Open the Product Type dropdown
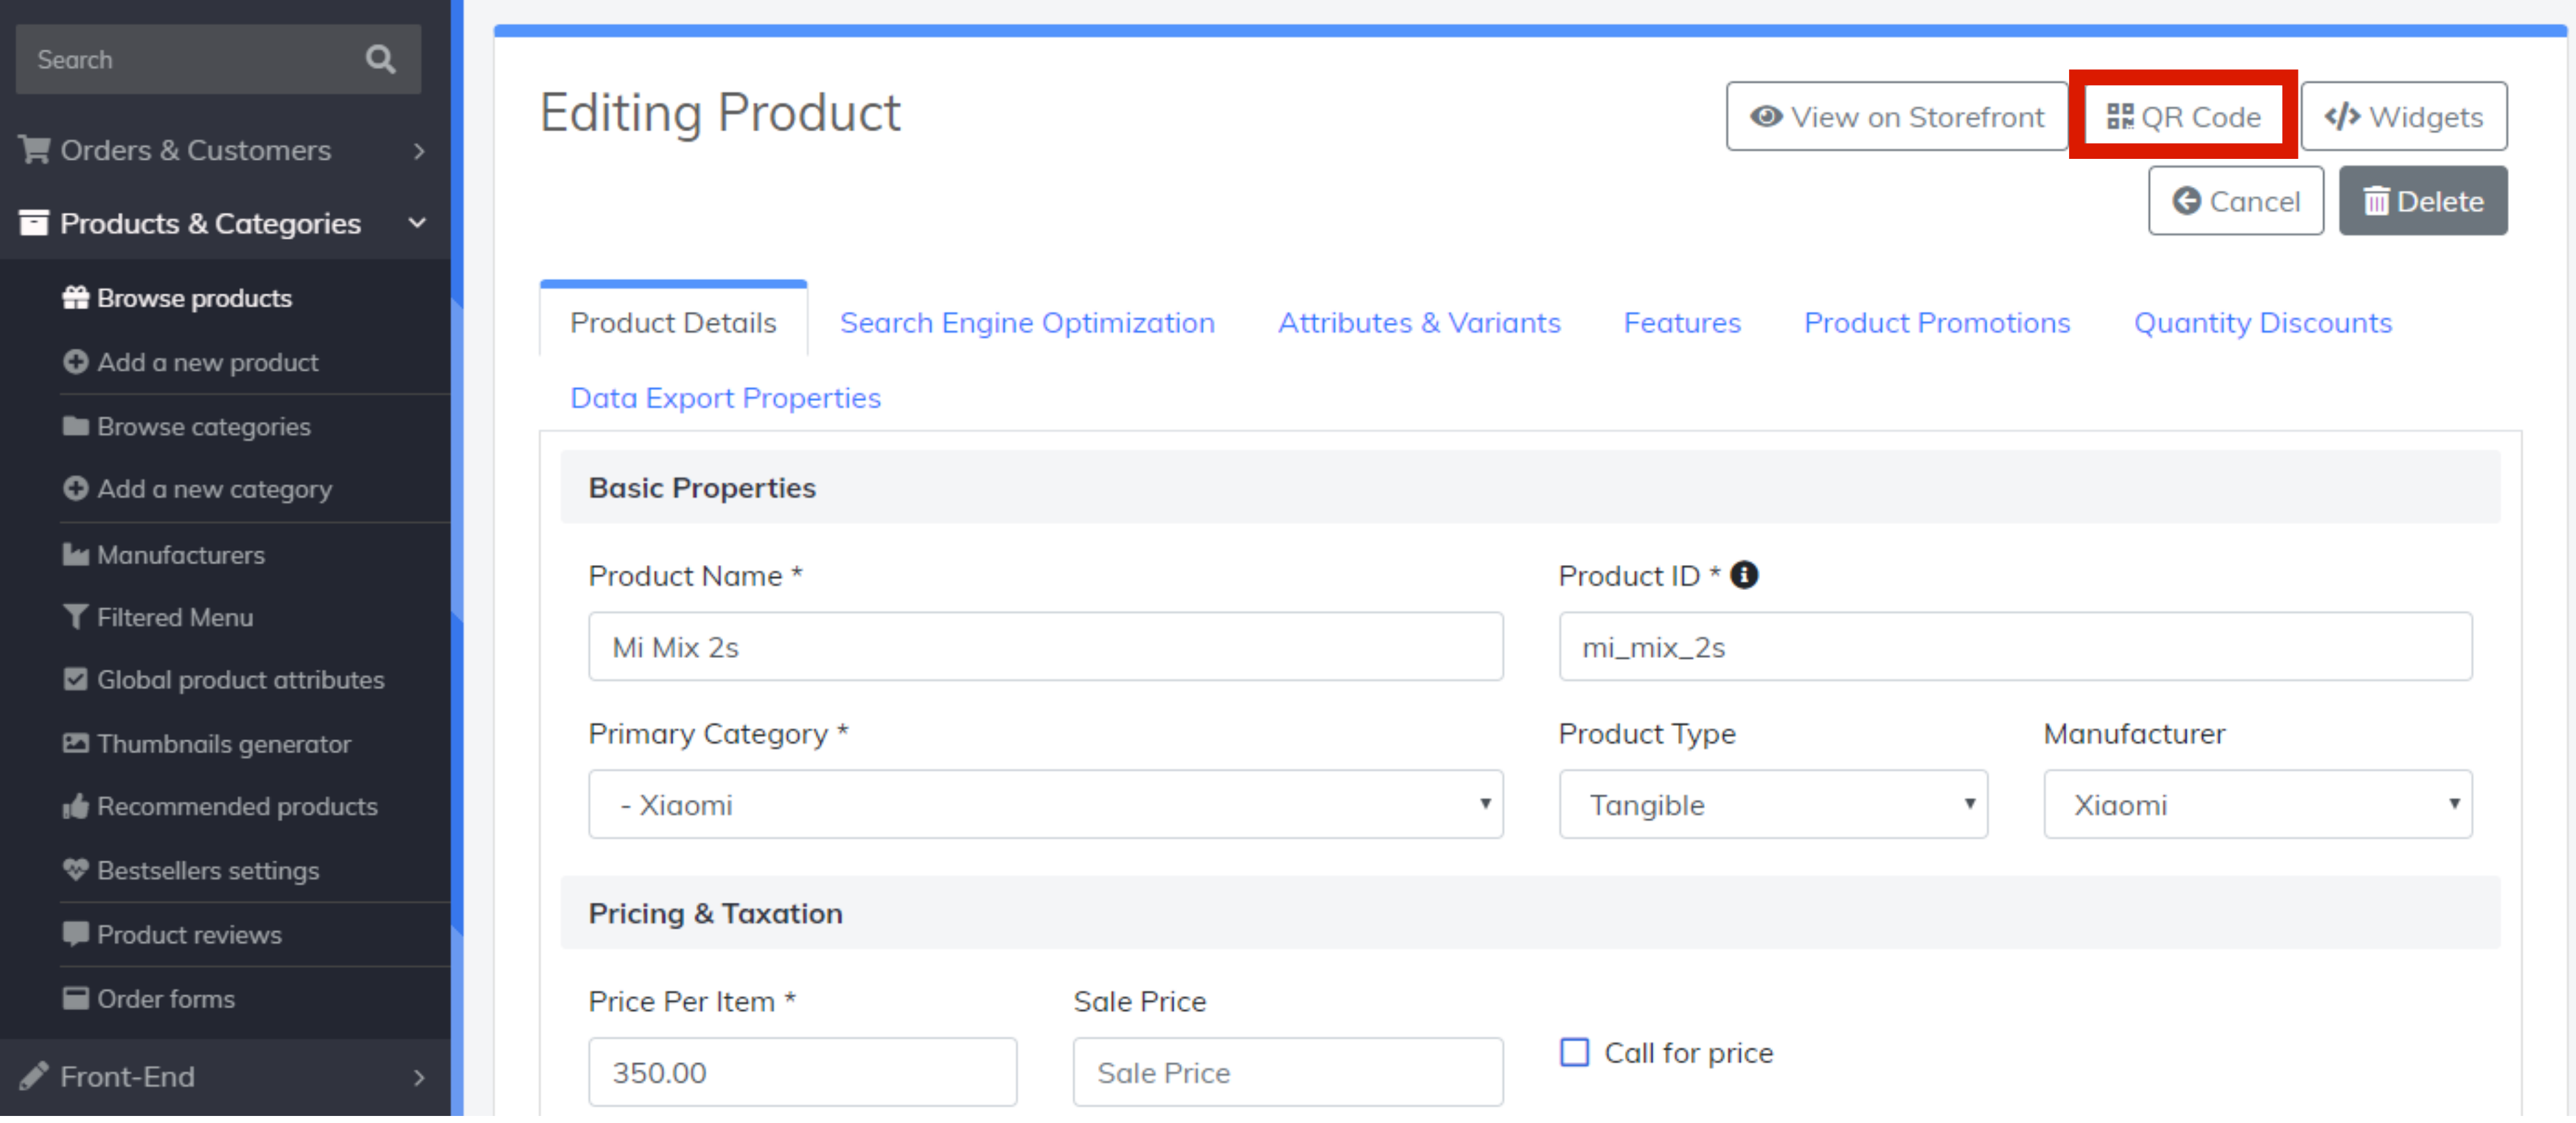This screenshot has height=1123, width=2576. (1772, 804)
